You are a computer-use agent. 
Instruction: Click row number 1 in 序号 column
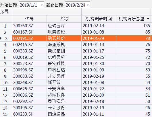pos(5,26)
